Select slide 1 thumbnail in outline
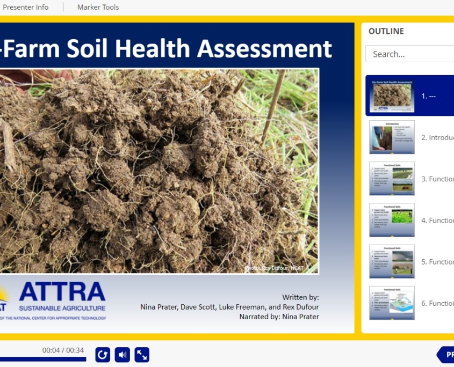The image size is (454, 367). pyautogui.click(x=392, y=96)
